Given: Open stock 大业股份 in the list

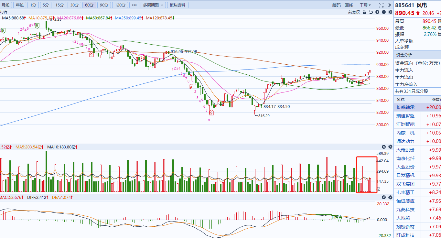Looking at the screenshot, I should 405,167.
